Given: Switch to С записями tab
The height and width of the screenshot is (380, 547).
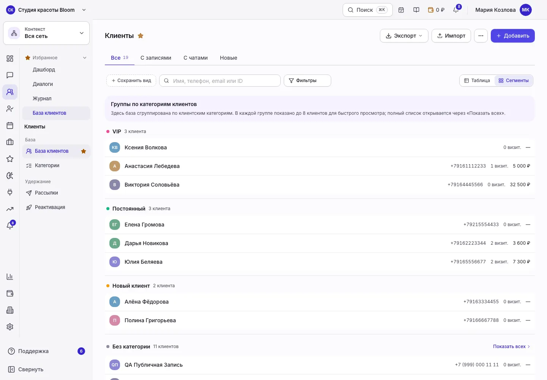Looking at the screenshot, I should tap(156, 58).
